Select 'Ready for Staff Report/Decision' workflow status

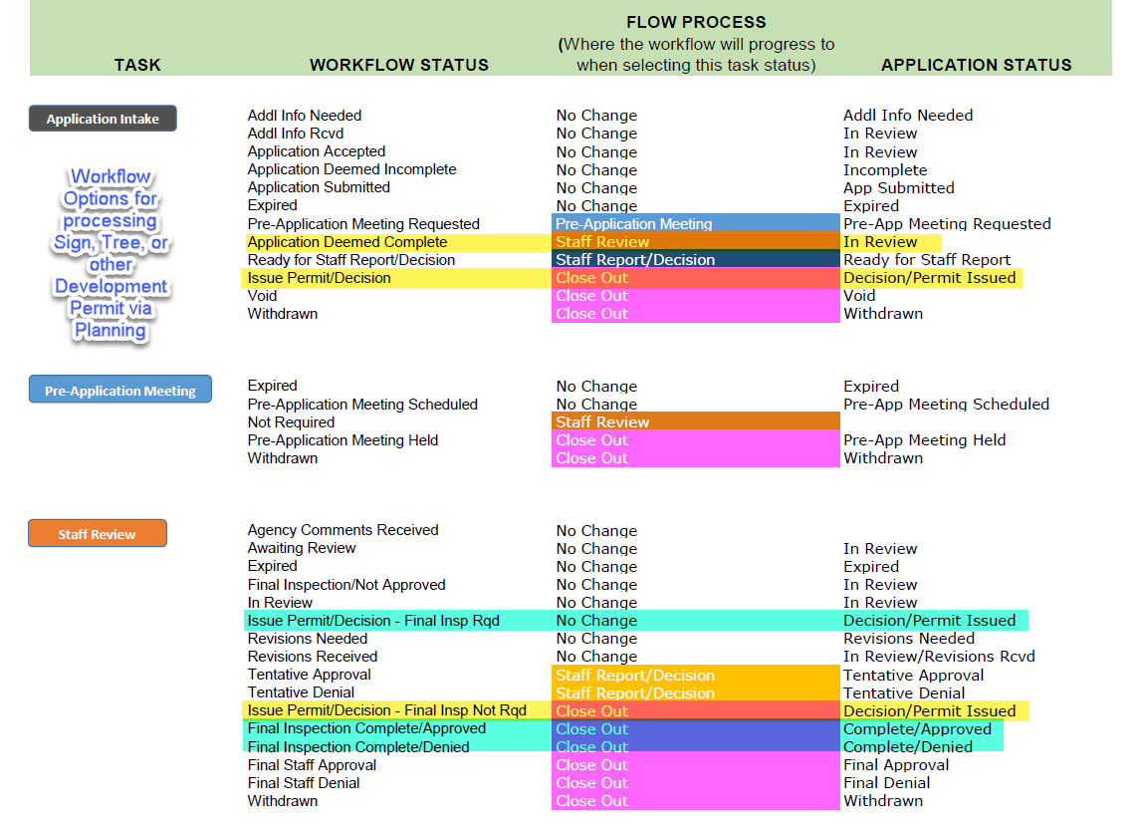click(351, 260)
